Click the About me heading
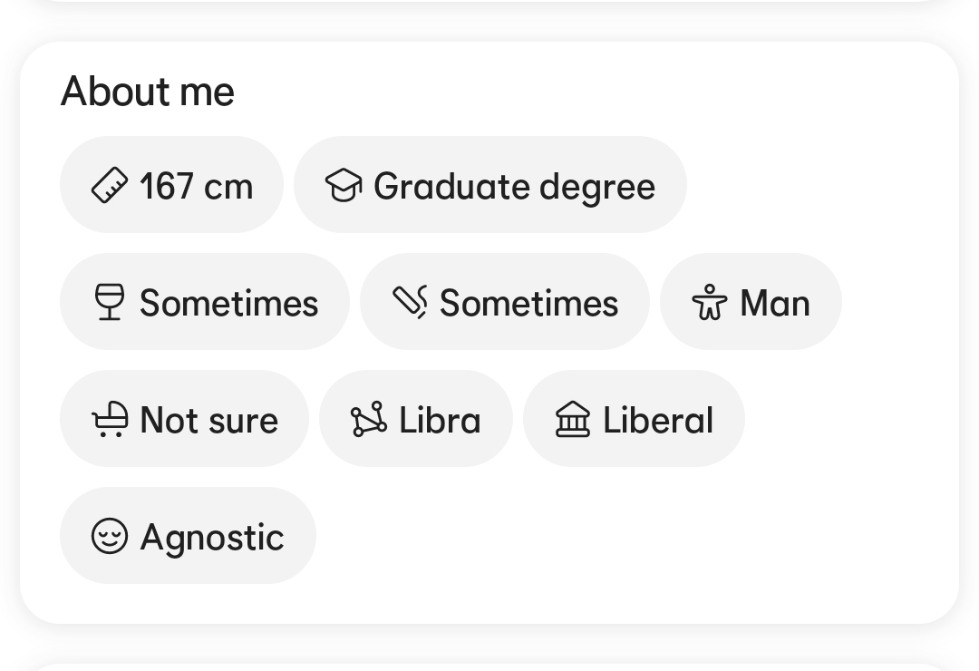 coord(148,92)
